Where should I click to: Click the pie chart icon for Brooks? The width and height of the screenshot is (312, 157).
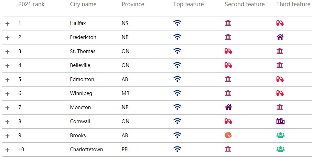pos(228,135)
